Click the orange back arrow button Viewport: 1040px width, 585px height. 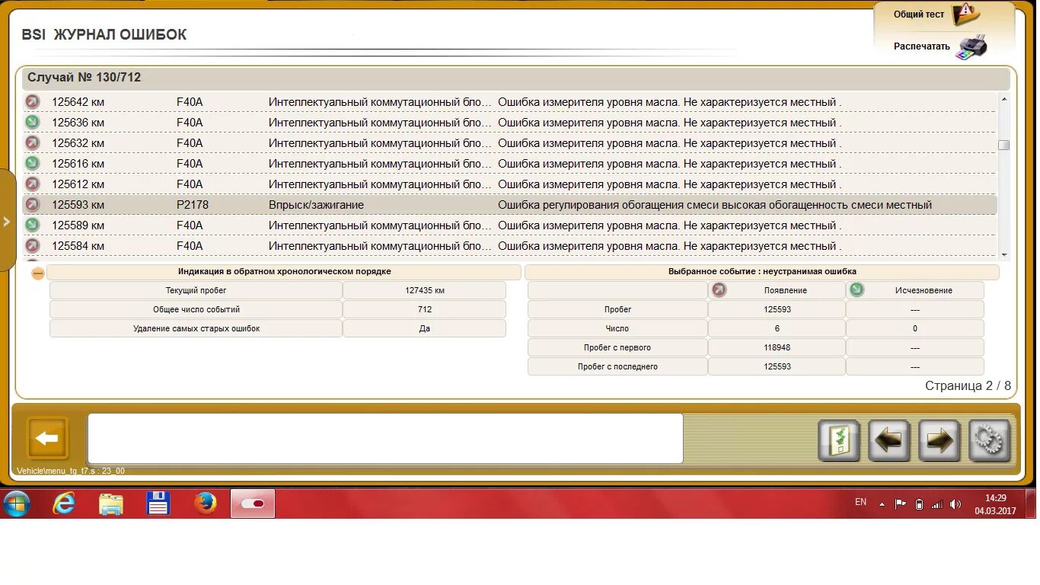point(47,438)
